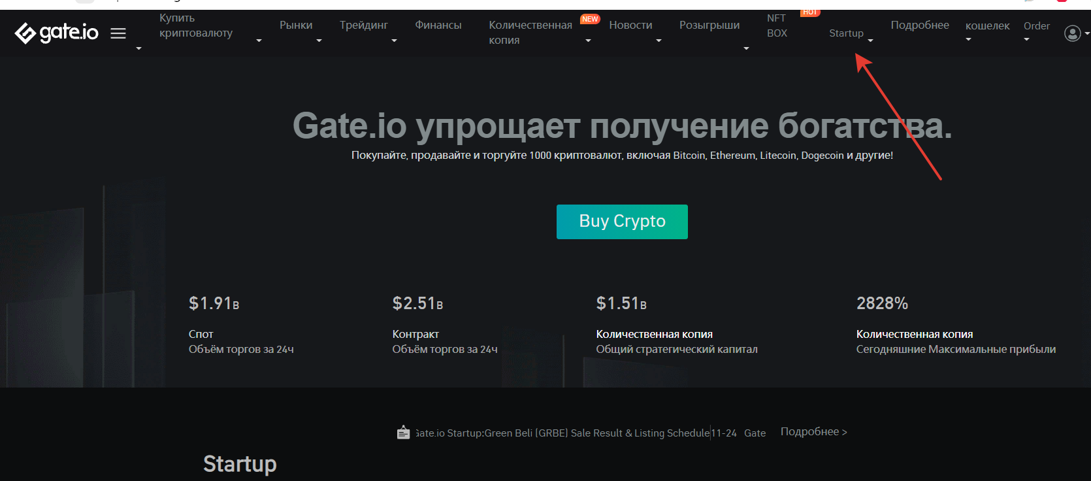Open the Розыгрыши menu
Viewport: 1091px width, 481px height.
[709, 25]
